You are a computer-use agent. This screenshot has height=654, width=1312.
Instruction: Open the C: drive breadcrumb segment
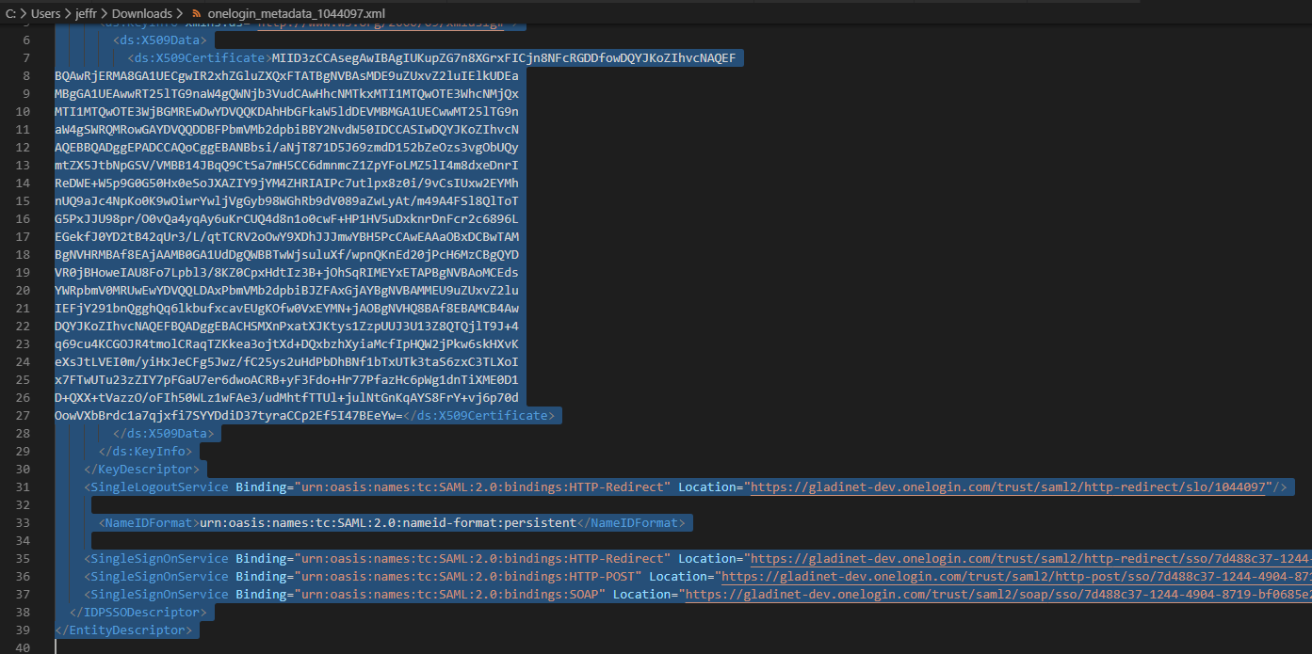coord(11,13)
